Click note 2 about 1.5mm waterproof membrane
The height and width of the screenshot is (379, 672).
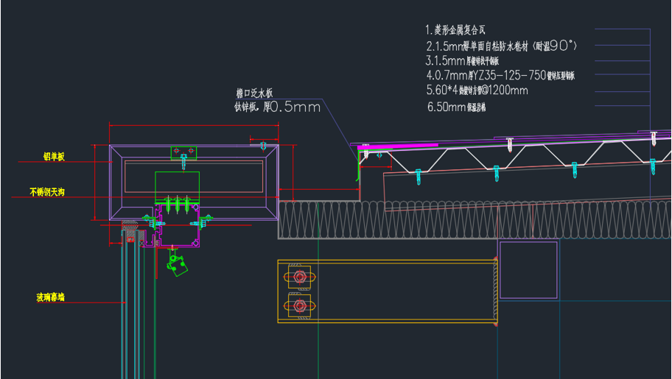click(501, 46)
